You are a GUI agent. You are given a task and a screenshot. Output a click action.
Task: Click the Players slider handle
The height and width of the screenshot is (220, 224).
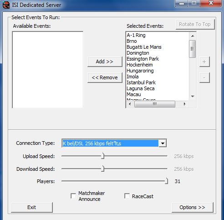pyautogui.click(x=167, y=181)
